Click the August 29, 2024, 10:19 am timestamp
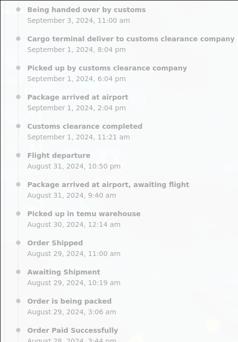Image resolution: width=238 pixels, height=342 pixels. 74,283
